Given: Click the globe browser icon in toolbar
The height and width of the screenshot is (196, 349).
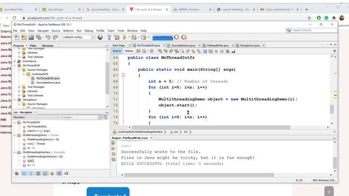Looking at the screenshot, I should click(100, 38).
